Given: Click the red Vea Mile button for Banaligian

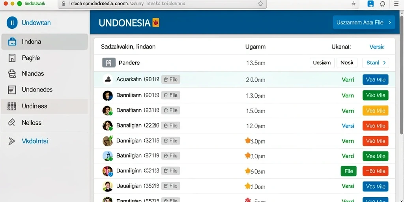Looking at the screenshot, I should tap(376, 126).
